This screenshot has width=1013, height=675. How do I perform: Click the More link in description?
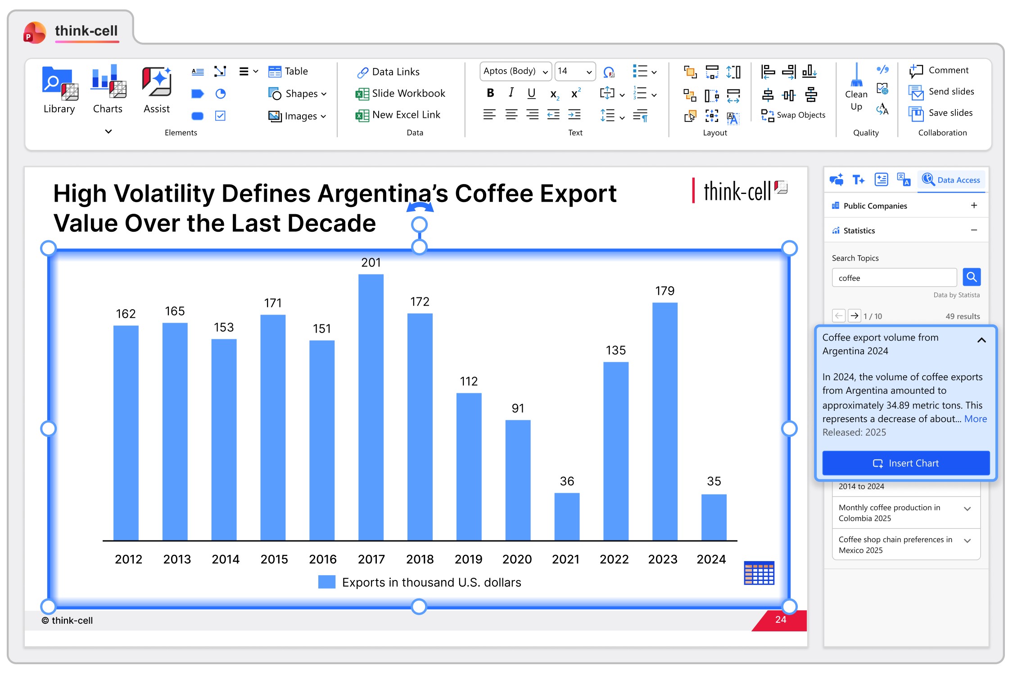975,419
